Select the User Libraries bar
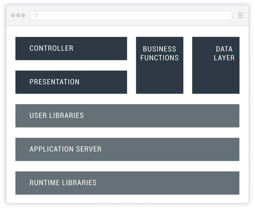 click(127, 116)
